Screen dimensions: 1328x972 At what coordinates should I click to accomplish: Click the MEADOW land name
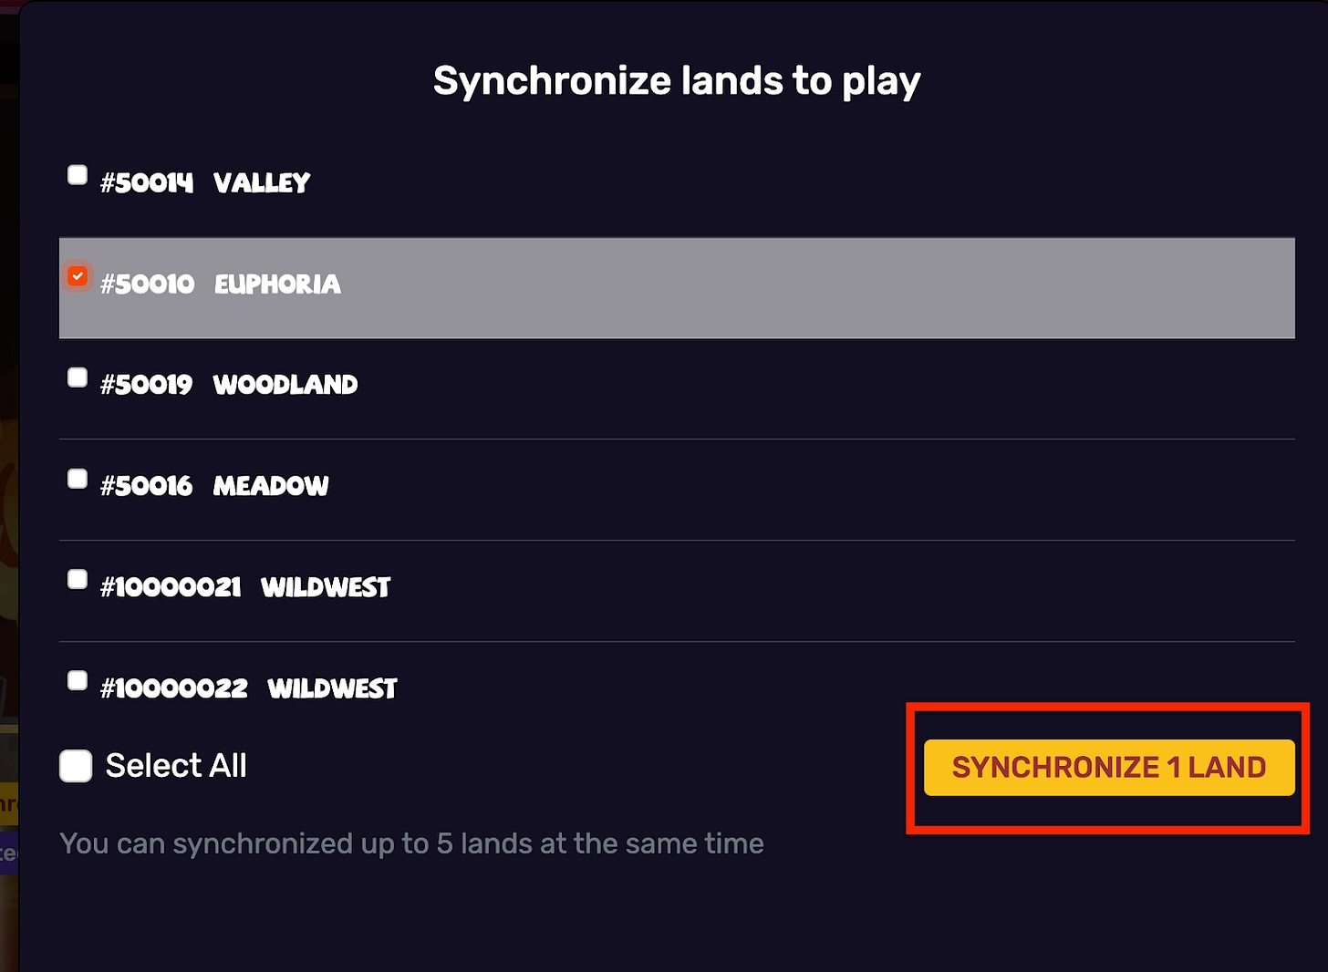click(271, 486)
